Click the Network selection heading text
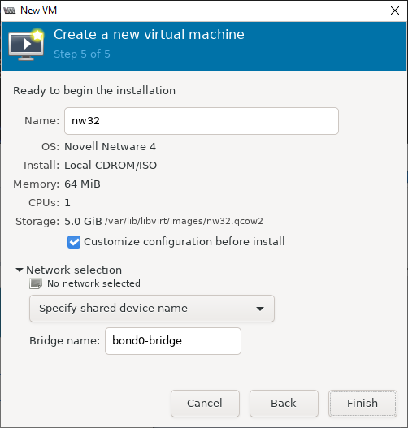This screenshot has height=428, width=408. click(74, 270)
